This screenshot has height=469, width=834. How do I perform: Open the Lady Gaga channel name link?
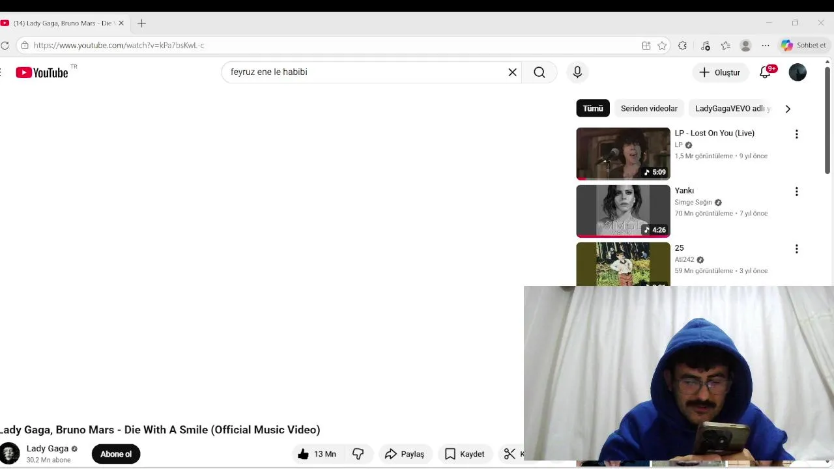tap(48, 448)
